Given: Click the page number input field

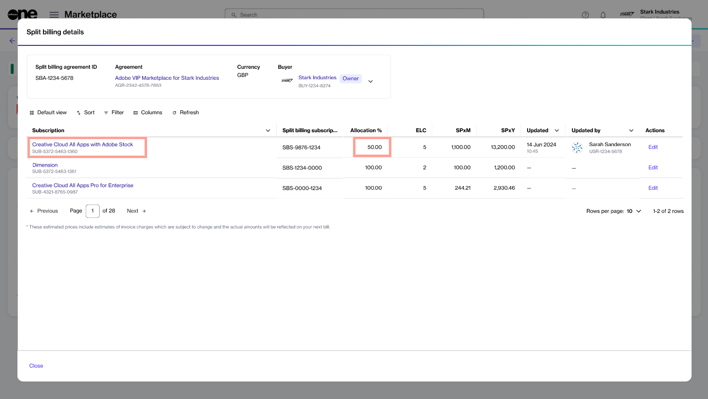Looking at the screenshot, I should [92, 211].
